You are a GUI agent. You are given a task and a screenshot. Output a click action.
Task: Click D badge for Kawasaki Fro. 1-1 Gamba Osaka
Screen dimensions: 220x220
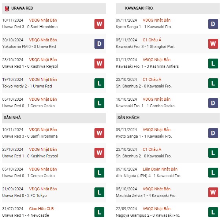point(213,103)
